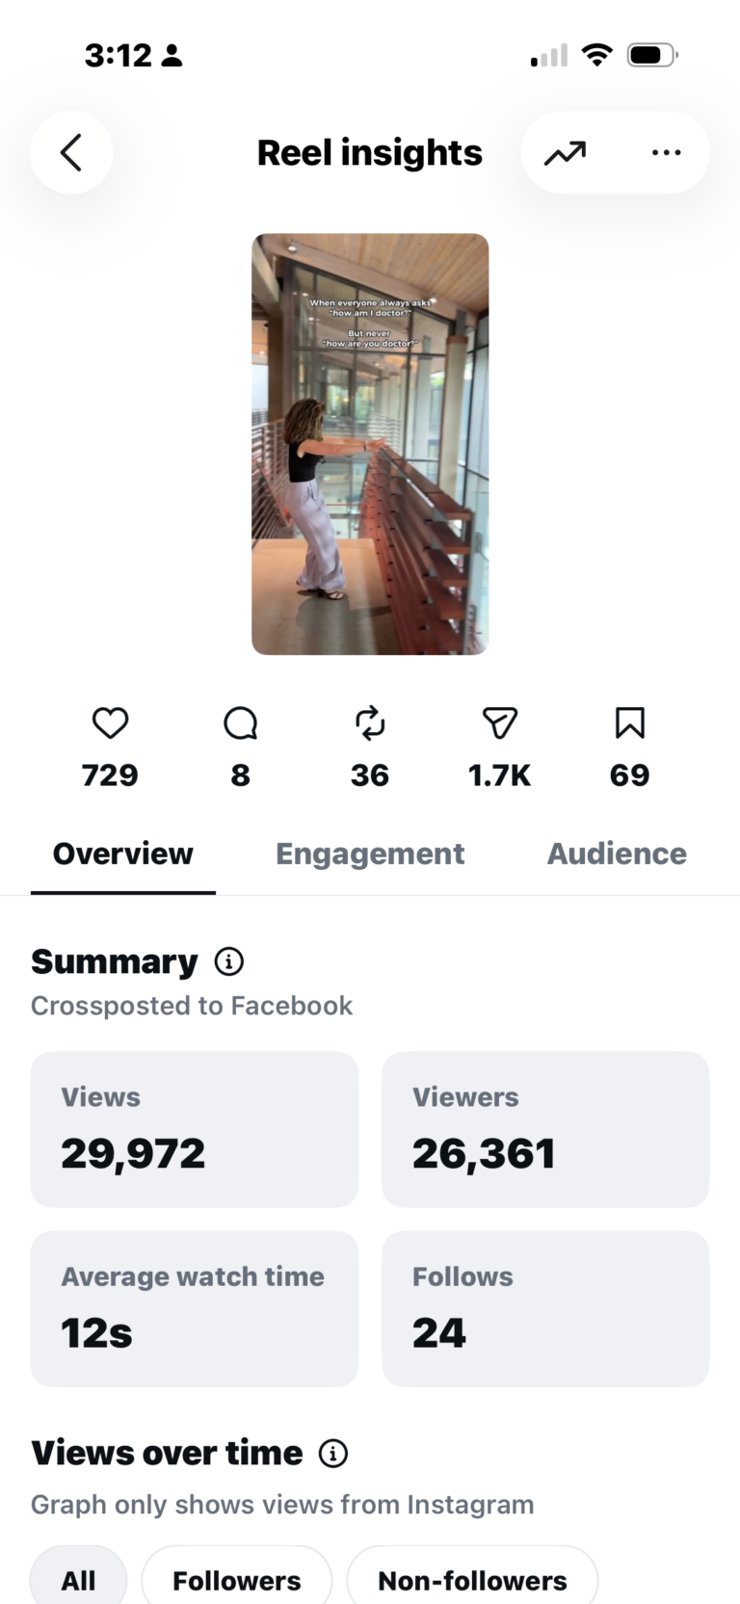Tap the comments bubble icon
The image size is (740, 1604).
[x=240, y=723]
